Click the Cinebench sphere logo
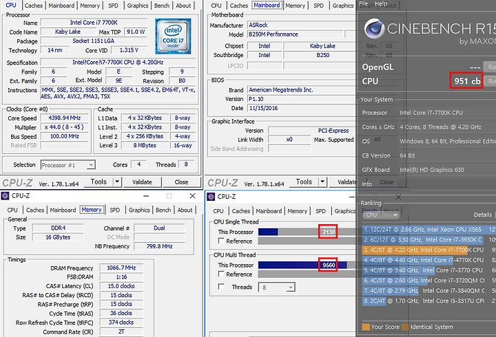This screenshot has width=496, height=337. click(x=374, y=28)
